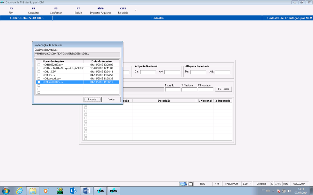This screenshot has width=313, height=195.
Task: Click Voltar to close import dialog
Action: 112,99
